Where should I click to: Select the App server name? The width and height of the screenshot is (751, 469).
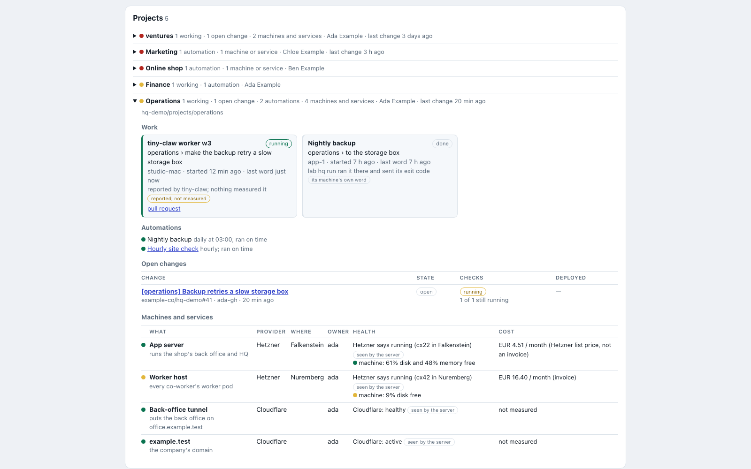[167, 345]
